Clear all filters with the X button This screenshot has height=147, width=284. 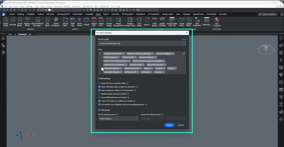point(184,54)
